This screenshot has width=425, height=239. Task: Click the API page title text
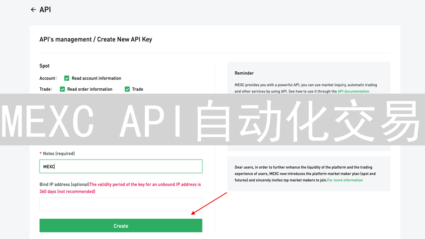tap(45, 10)
